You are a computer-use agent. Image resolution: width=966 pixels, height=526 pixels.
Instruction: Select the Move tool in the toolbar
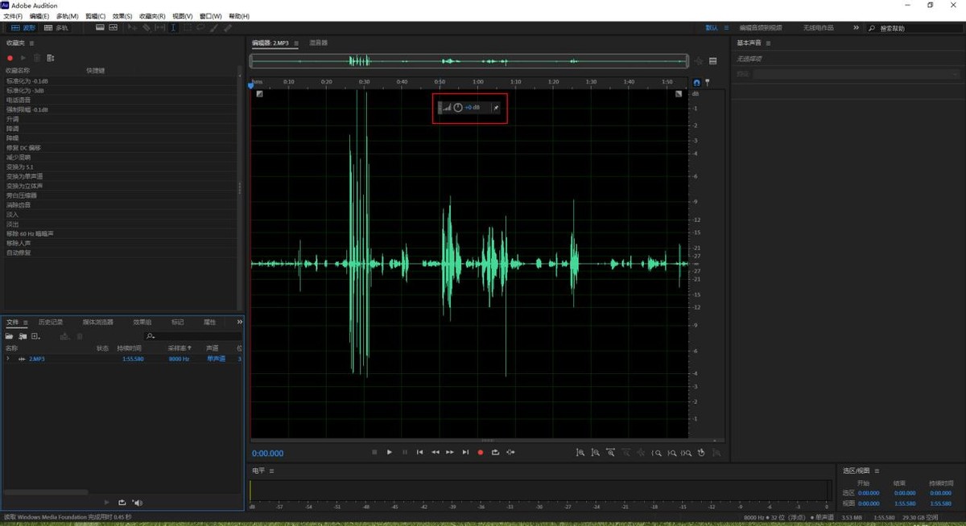tap(134, 27)
